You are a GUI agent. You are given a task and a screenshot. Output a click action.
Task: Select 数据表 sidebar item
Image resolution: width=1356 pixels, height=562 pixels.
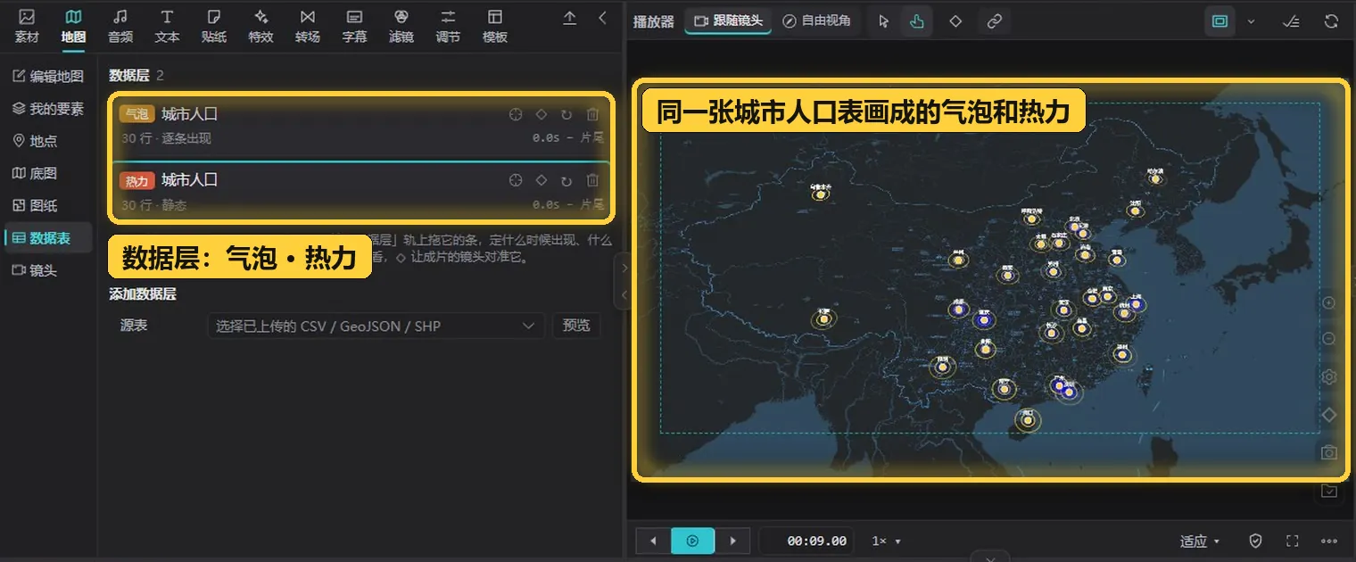click(x=48, y=238)
